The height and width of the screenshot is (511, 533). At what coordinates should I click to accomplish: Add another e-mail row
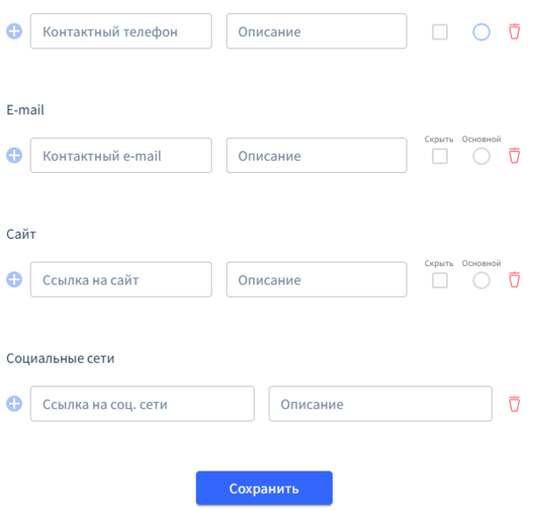pyautogui.click(x=14, y=155)
